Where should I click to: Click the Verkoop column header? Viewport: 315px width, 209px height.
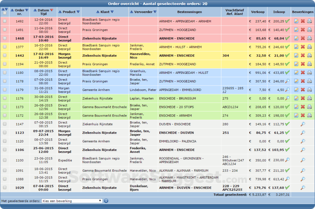click(258, 12)
